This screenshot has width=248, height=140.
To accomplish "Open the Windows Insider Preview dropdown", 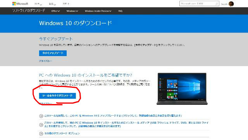I will 98,11.
